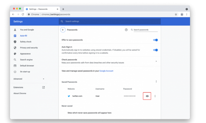Open the Chrome three-dot menu

point(187,15)
